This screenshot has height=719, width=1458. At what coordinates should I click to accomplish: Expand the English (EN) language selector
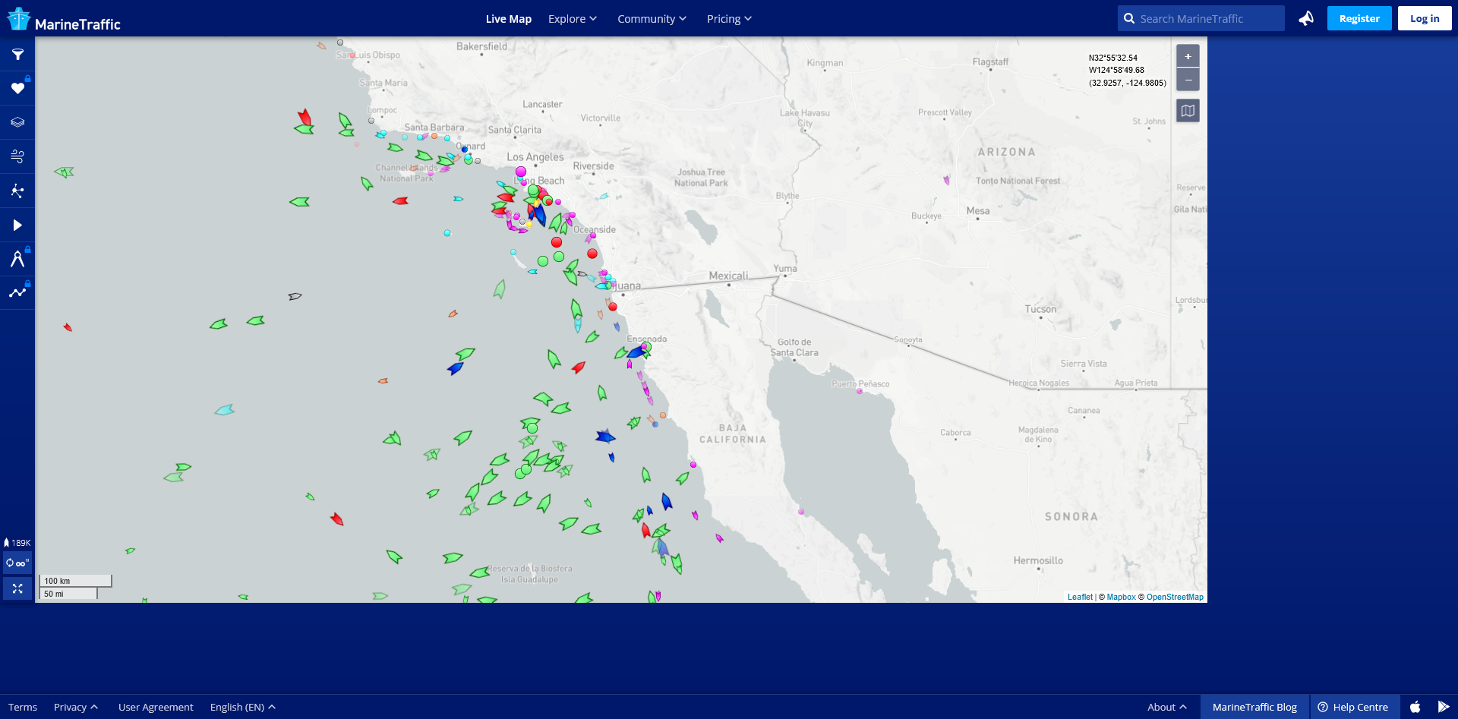[x=243, y=707]
